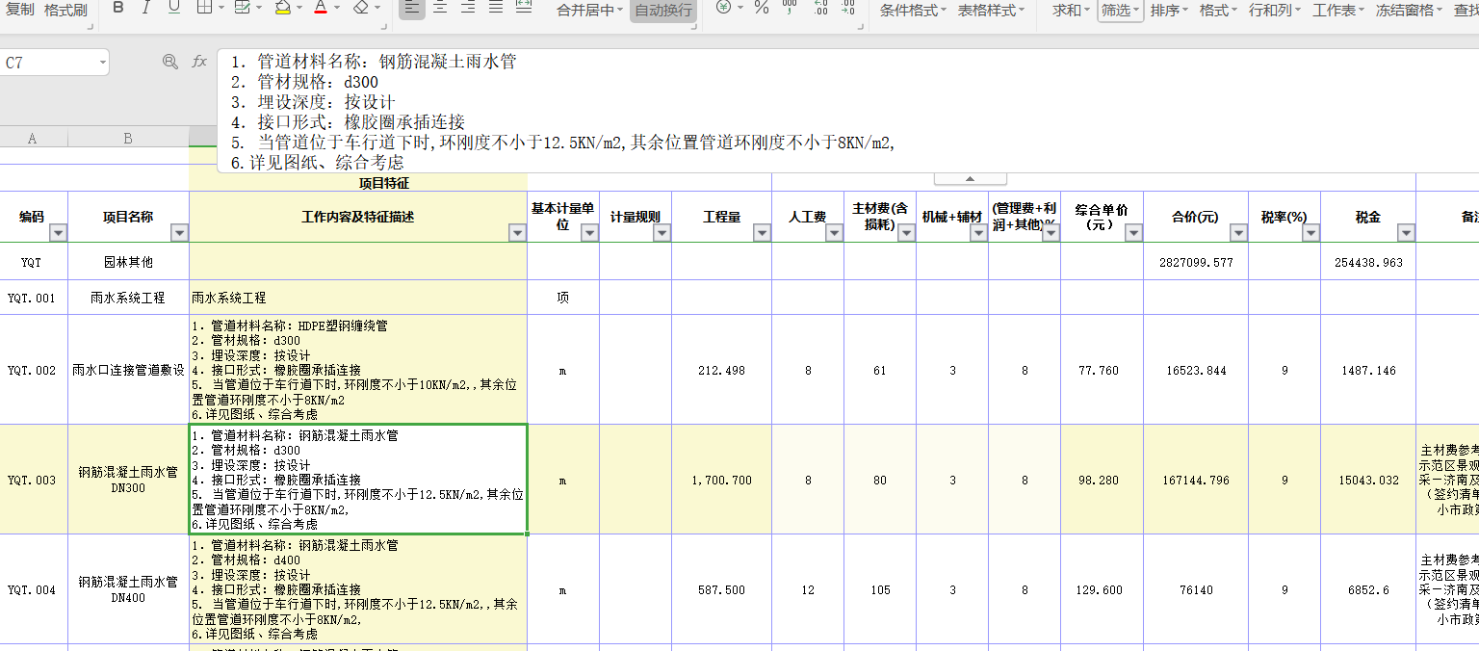The image size is (1479, 651).
Task: Click the distributed alignment icon
Action: (524, 8)
